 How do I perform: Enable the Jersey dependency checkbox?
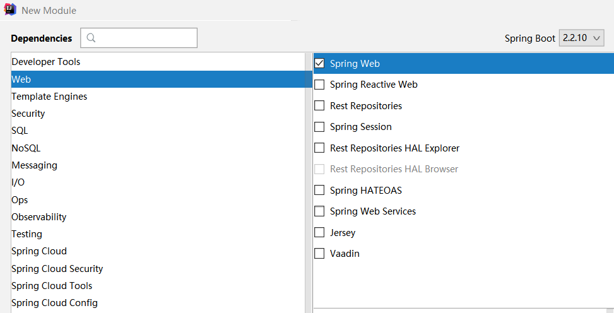click(x=319, y=233)
